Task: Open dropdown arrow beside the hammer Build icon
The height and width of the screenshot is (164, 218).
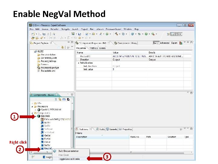Action: pyautogui.click(x=120, y=34)
